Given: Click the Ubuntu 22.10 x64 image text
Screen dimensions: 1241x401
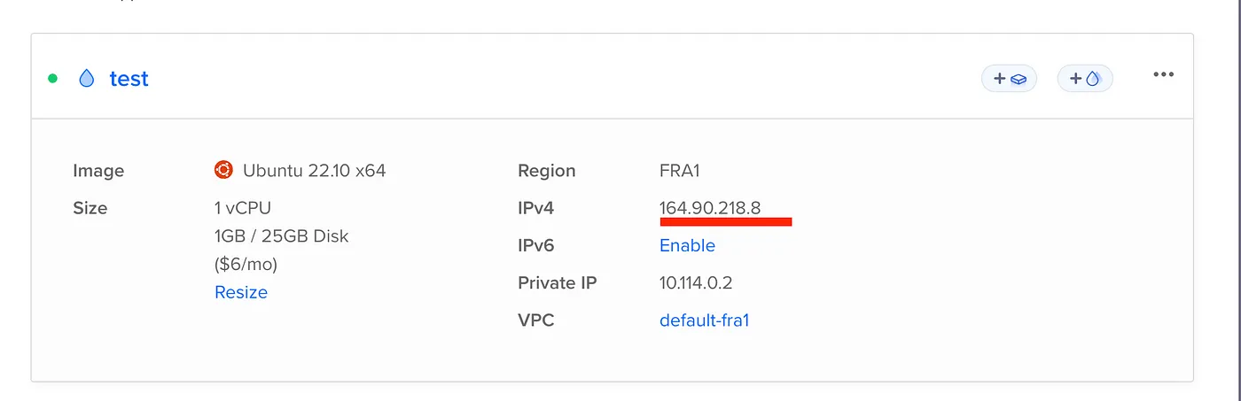Looking at the screenshot, I should (314, 171).
